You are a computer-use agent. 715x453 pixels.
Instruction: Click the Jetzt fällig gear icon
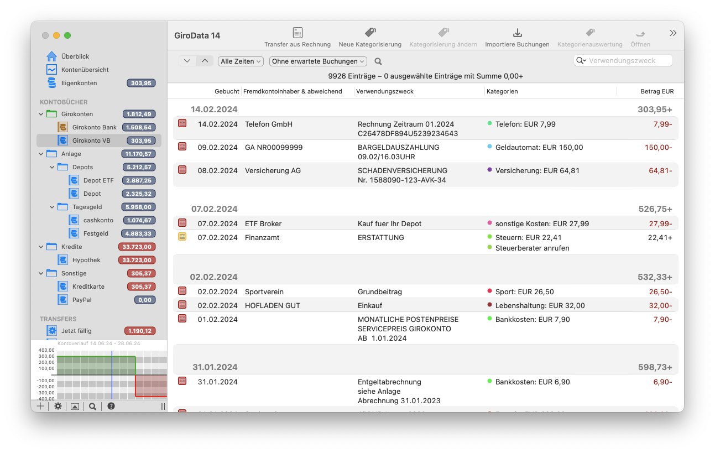pos(52,331)
